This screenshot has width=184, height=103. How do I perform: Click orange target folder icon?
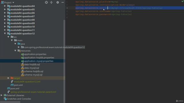(12, 78)
